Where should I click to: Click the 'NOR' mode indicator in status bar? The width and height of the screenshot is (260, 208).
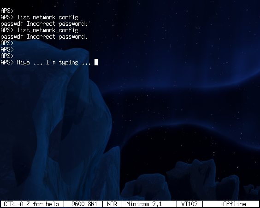pos(112,204)
